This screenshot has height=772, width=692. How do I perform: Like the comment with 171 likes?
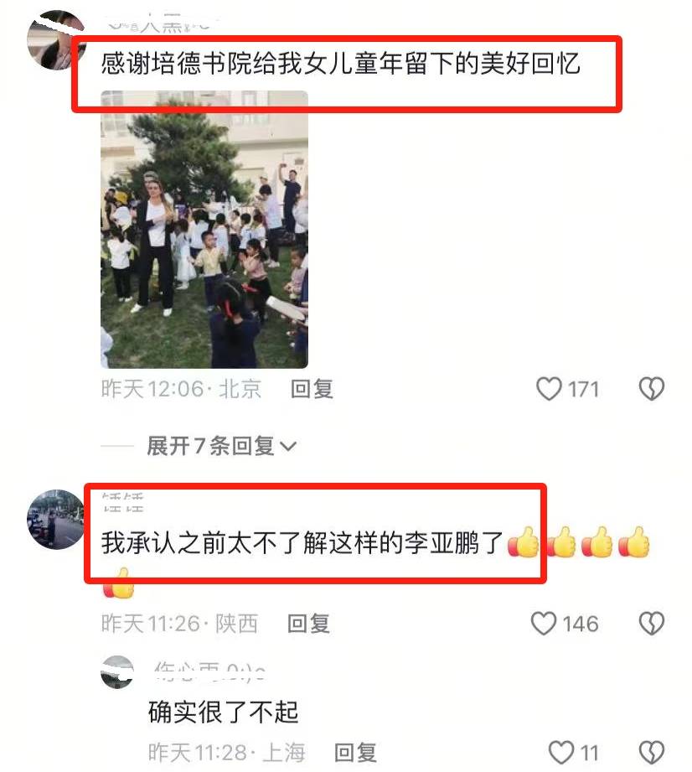tap(549, 389)
